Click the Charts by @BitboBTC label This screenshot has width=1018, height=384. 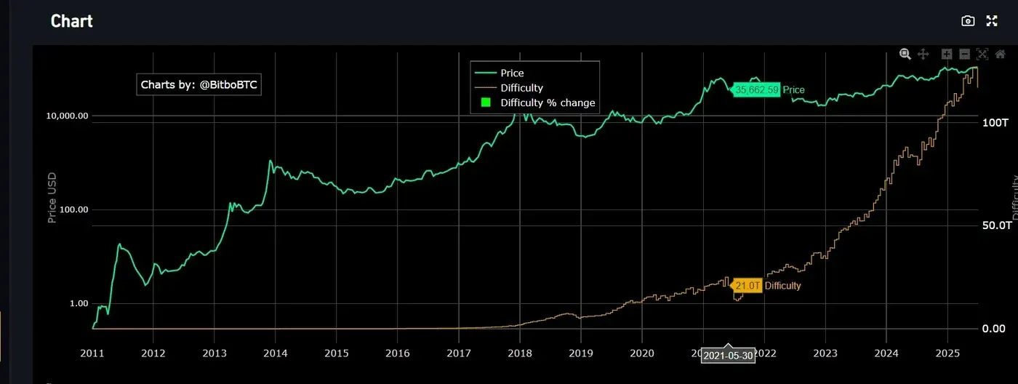(199, 85)
